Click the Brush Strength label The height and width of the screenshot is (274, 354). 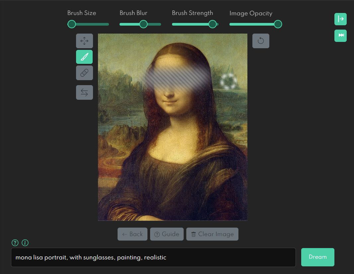coord(192,13)
